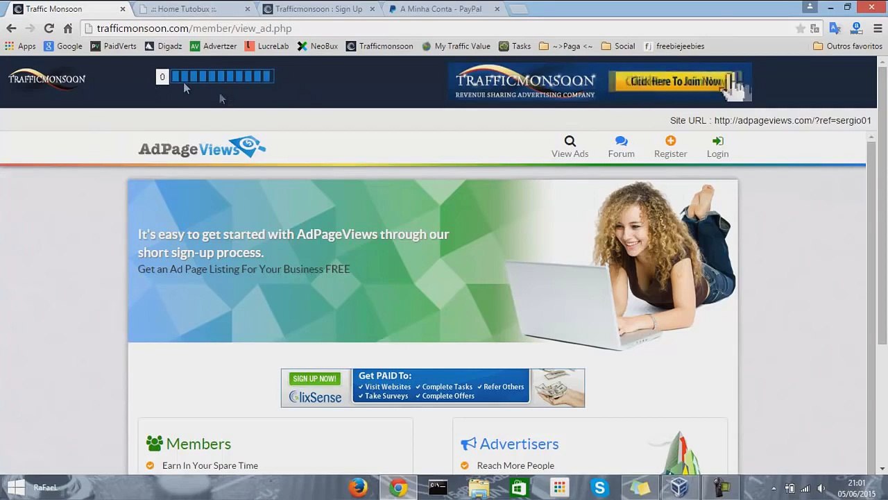Open the NeoBux bookmark

tap(318, 46)
